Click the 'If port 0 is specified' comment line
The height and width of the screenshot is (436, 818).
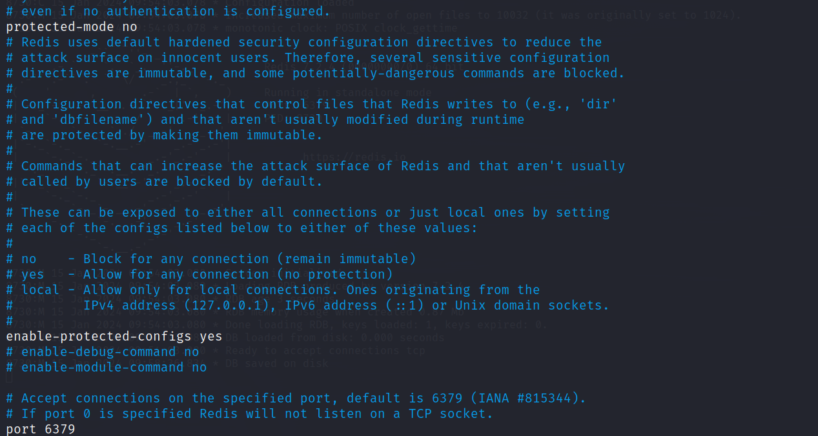[250, 413]
